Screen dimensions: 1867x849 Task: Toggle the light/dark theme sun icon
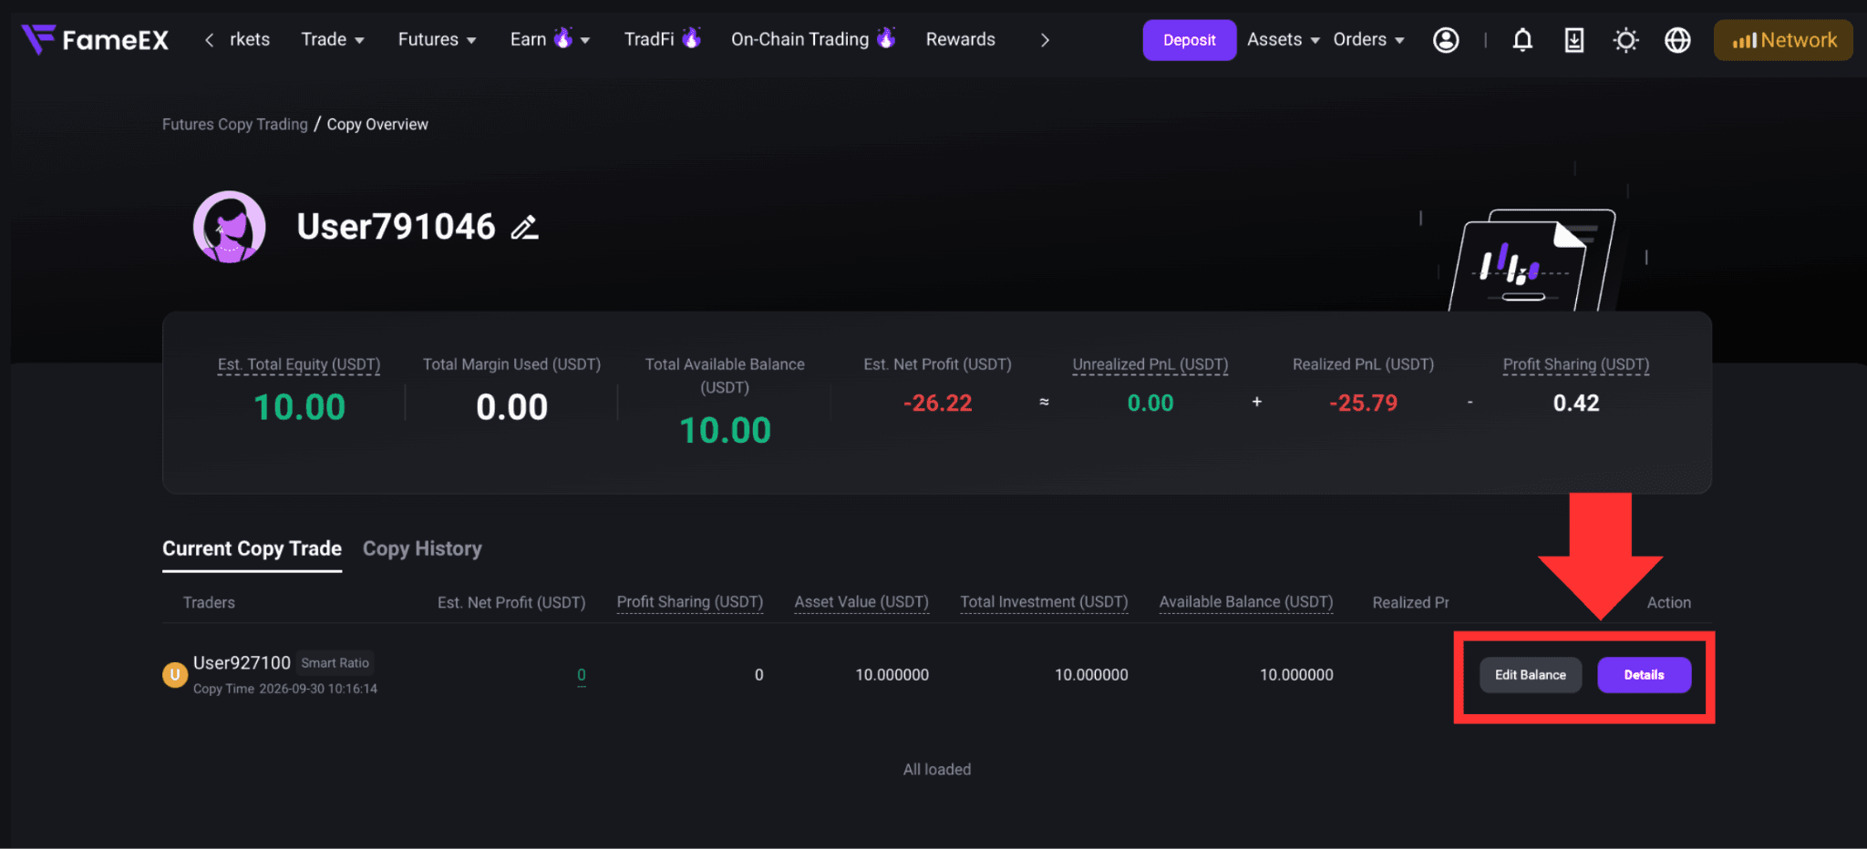[1625, 40]
